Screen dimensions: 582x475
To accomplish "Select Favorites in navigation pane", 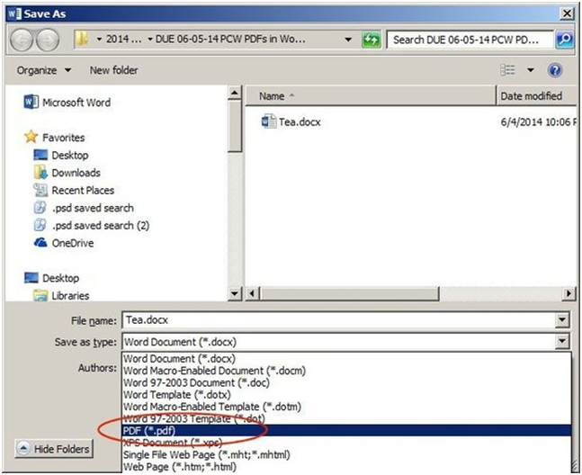I will pos(63,138).
